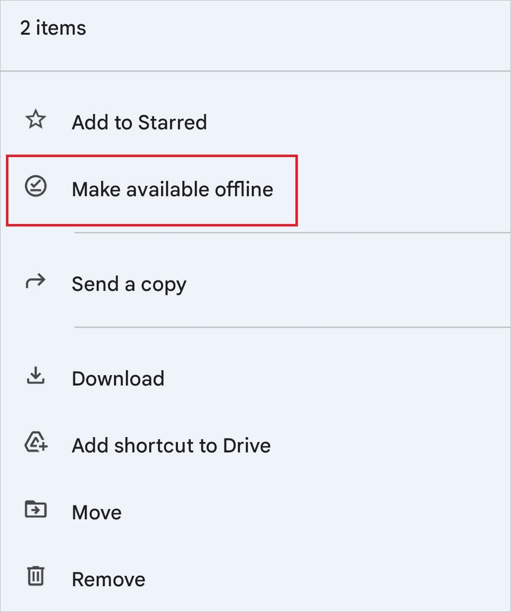Click the trash can Remove icon
The width and height of the screenshot is (511, 612).
[x=35, y=577]
